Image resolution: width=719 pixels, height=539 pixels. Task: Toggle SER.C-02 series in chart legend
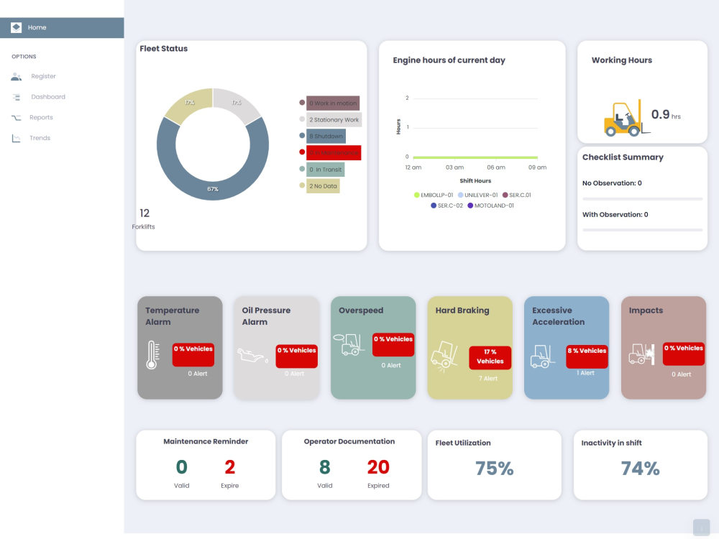(447, 206)
